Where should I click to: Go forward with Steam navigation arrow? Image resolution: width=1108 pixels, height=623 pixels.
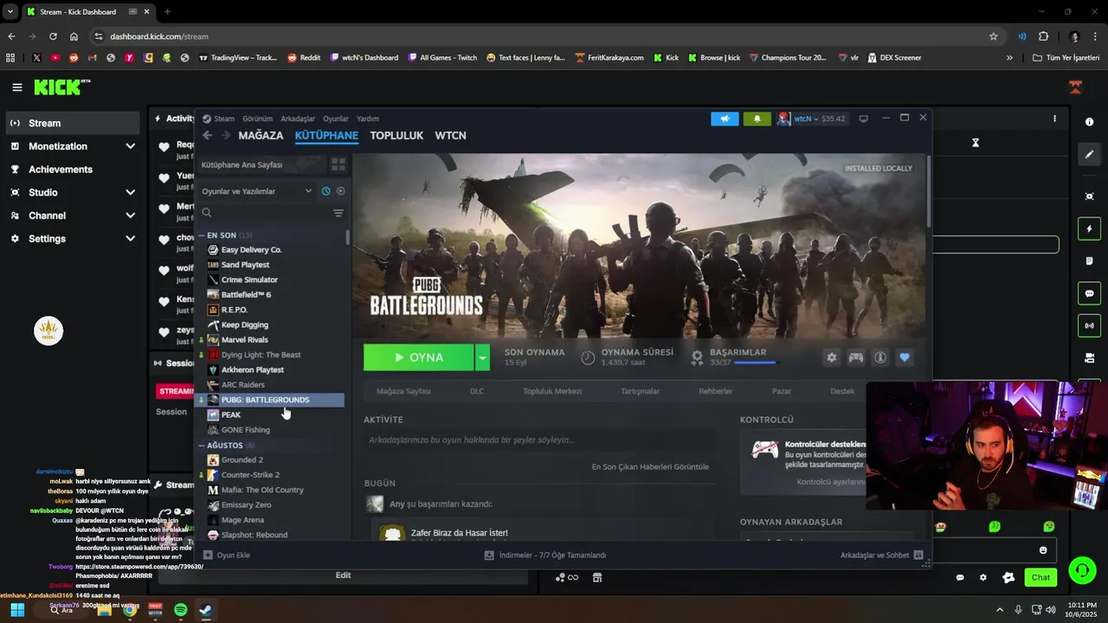(x=226, y=135)
